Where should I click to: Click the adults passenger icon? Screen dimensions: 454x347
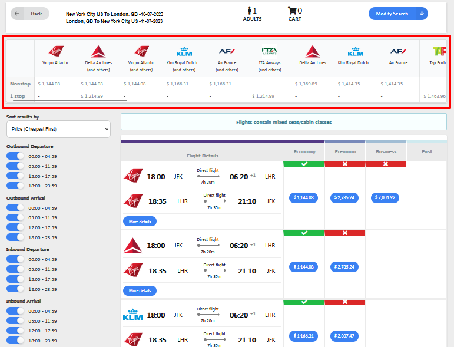(x=250, y=11)
